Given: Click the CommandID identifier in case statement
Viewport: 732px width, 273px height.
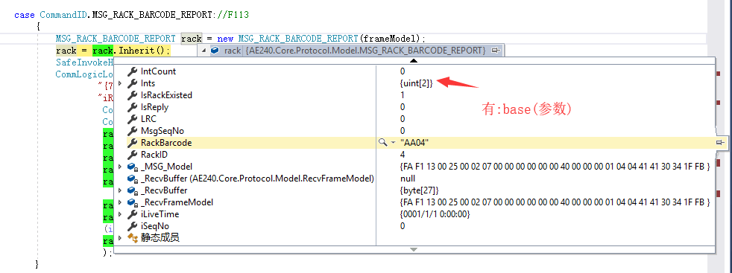Looking at the screenshot, I should point(63,15).
